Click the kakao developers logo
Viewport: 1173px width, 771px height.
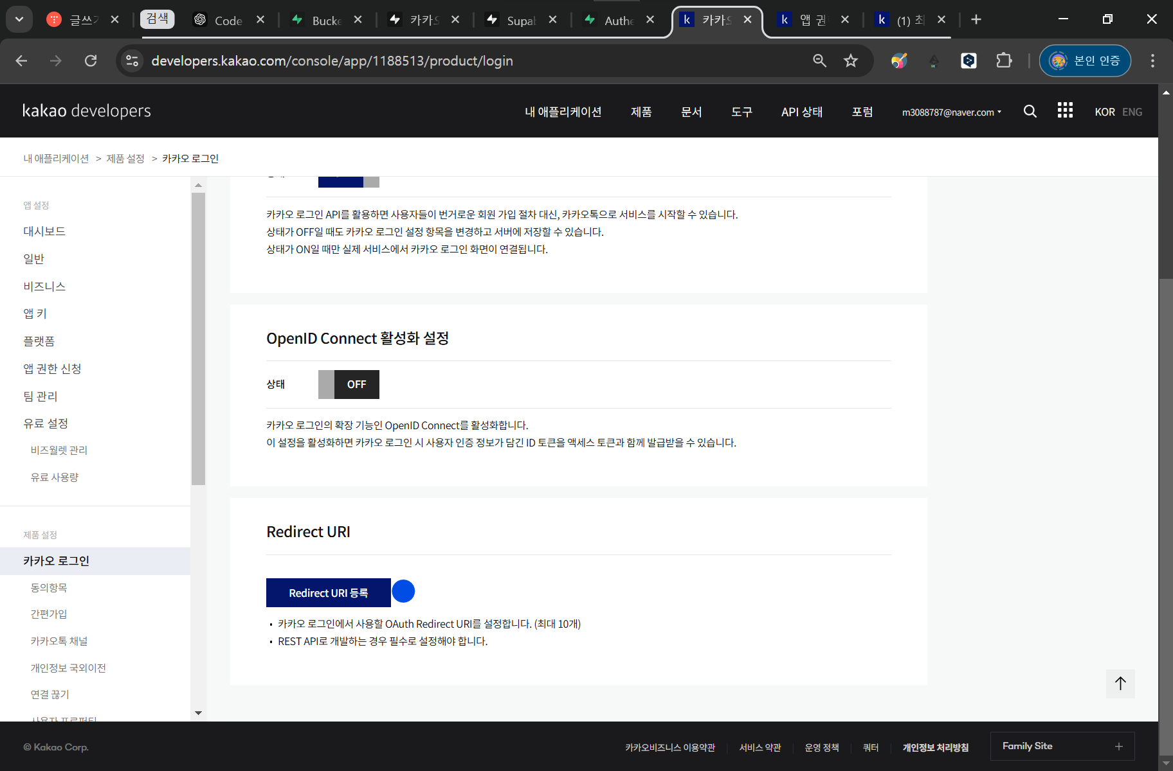[87, 111]
